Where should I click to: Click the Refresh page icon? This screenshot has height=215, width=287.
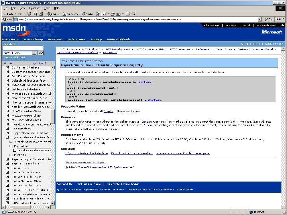(35, 14)
